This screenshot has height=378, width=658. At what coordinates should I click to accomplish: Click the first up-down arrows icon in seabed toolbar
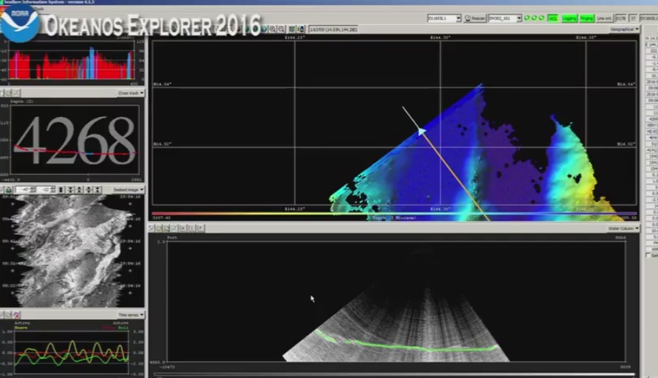click(x=61, y=190)
